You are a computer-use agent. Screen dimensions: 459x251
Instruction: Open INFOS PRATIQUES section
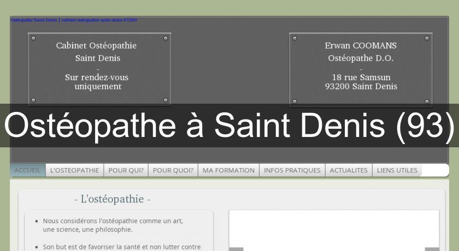[292, 170]
